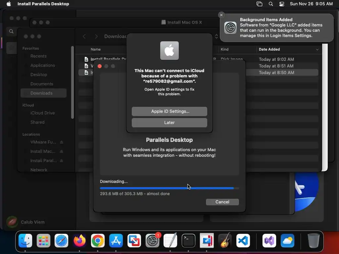Screen dimensions: 339x254
Task: Open the Calub Viem user profile
Action: pos(26,222)
